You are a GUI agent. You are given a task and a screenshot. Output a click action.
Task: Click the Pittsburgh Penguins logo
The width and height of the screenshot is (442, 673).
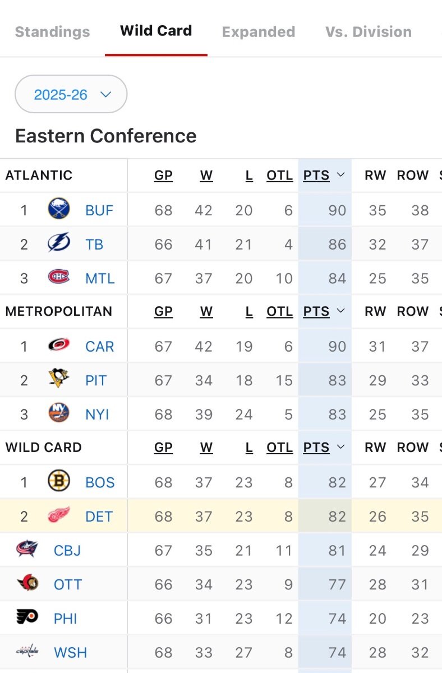[59, 380]
